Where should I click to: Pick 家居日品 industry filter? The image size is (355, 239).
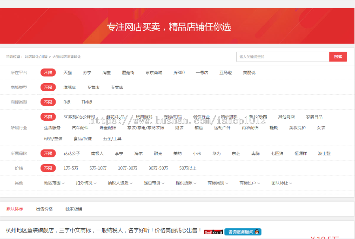pos(314,117)
